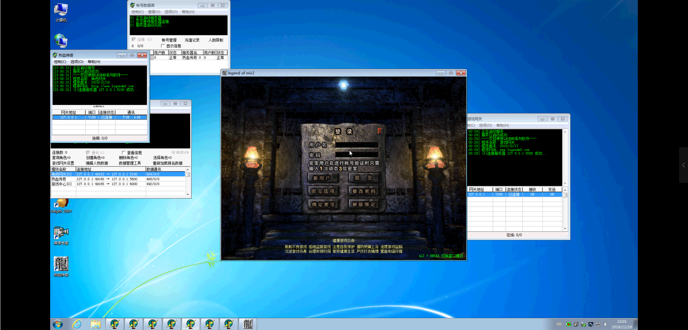Open 控制(C) menu in 热血传奇 window
The height and width of the screenshot is (330, 688).
(x=60, y=62)
